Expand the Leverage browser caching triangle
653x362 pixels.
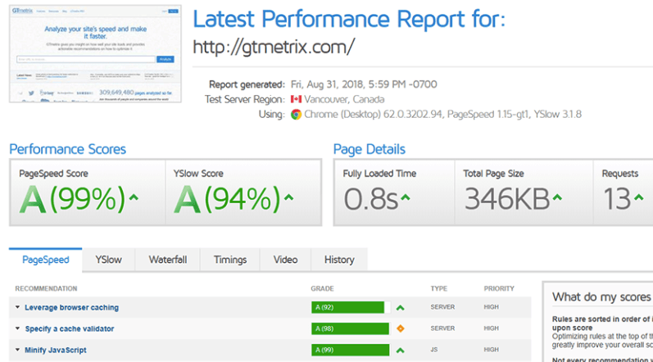pos(17,307)
